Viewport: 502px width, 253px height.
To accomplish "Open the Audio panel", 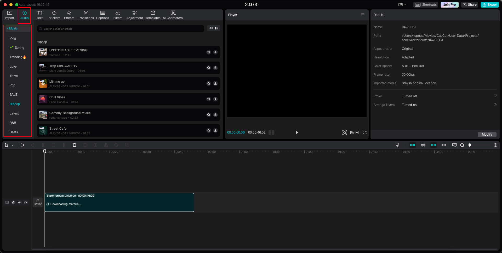I will pos(24,15).
